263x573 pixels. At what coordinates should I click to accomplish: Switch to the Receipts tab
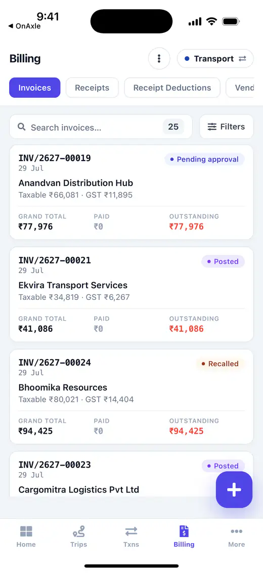92,88
